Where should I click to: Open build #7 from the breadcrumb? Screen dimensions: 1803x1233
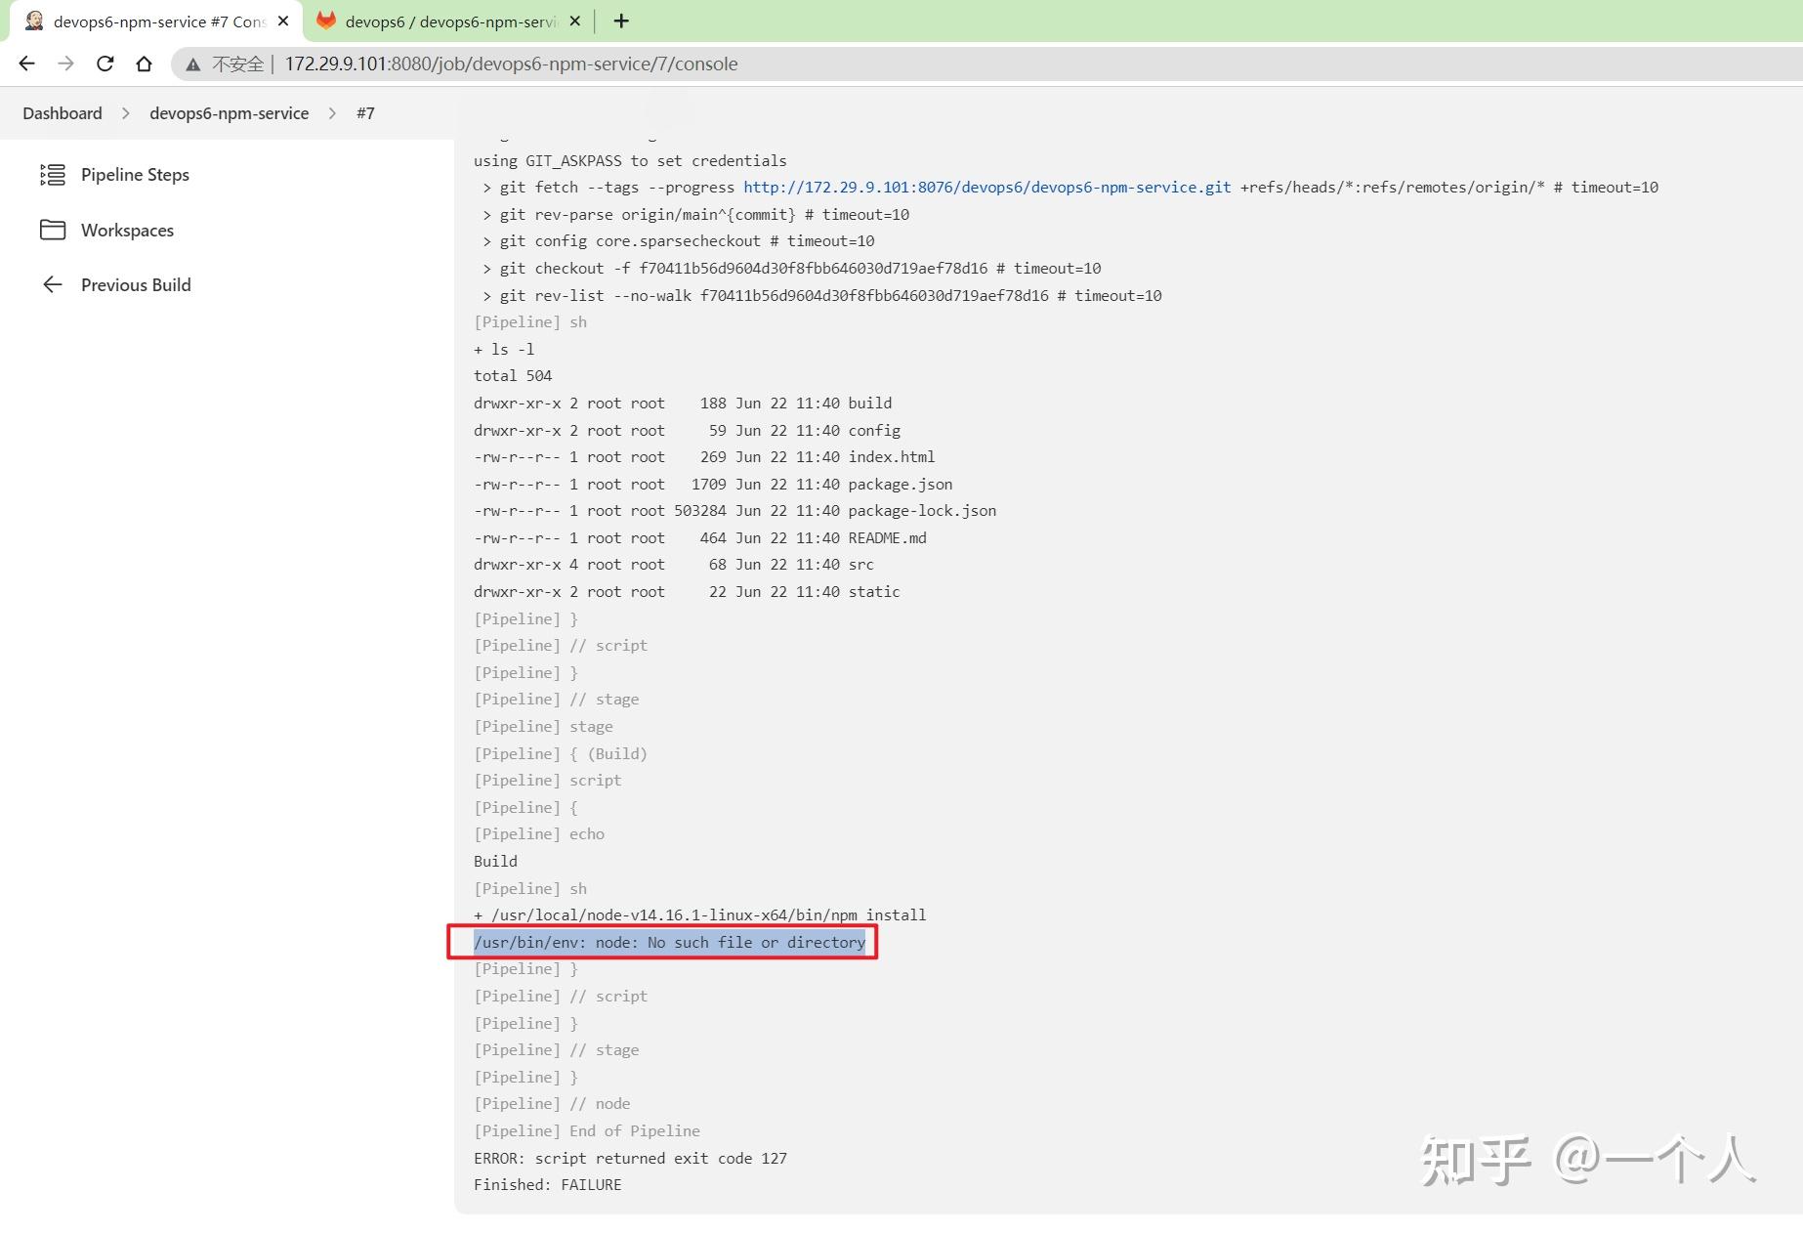tap(365, 113)
